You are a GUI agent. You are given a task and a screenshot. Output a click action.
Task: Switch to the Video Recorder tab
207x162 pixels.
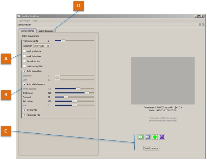coord(46,31)
